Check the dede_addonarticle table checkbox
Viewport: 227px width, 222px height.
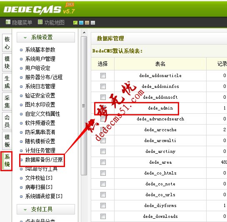click(103, 75)
